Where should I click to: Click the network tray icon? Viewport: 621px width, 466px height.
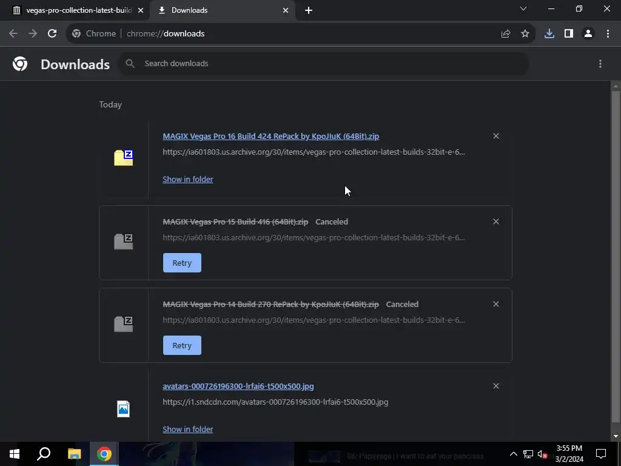tap(528, 454)
